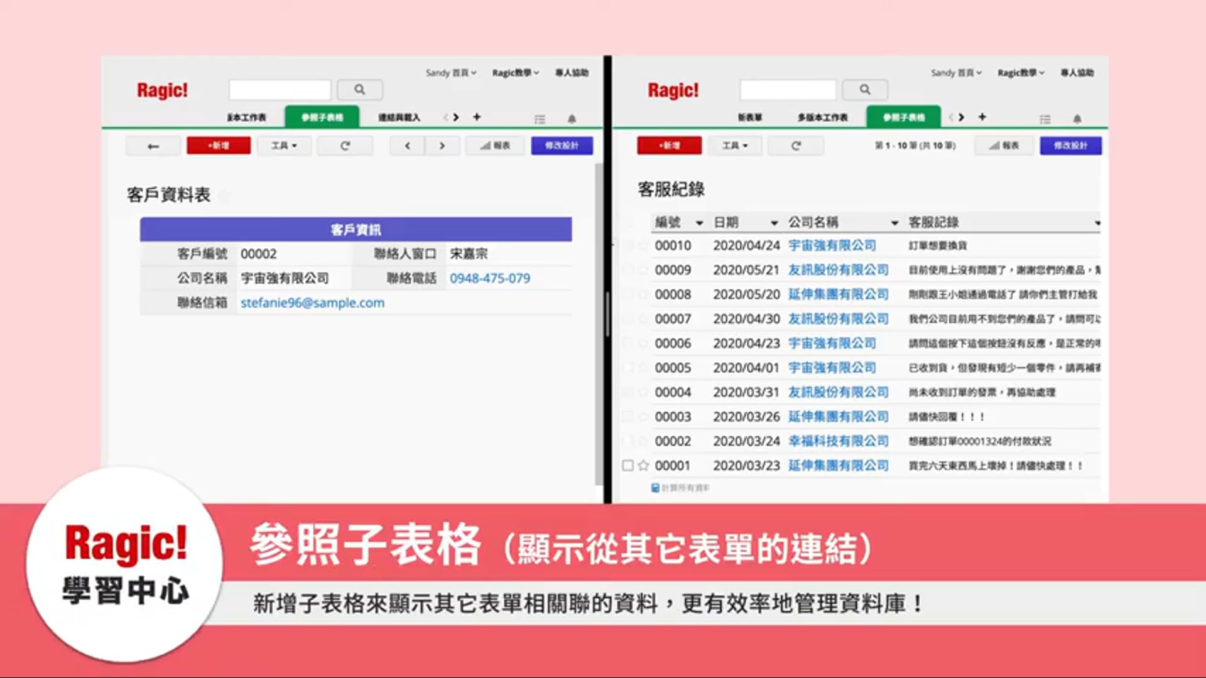The width and height of the screenshot is (1206, 678).
Task: Open the 編號 column filter arrow
Action: tap(699, 223)
